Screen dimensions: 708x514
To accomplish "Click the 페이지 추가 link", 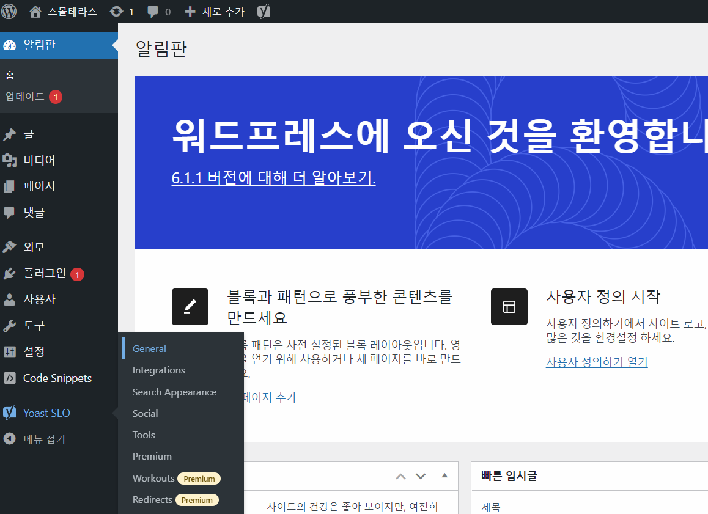I will [270, 398].
